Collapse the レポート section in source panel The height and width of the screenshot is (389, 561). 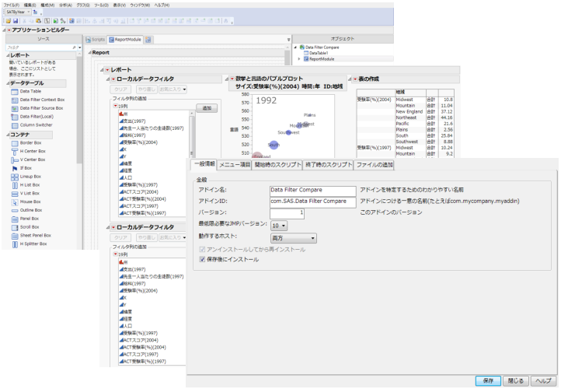[x=8, y=55]
